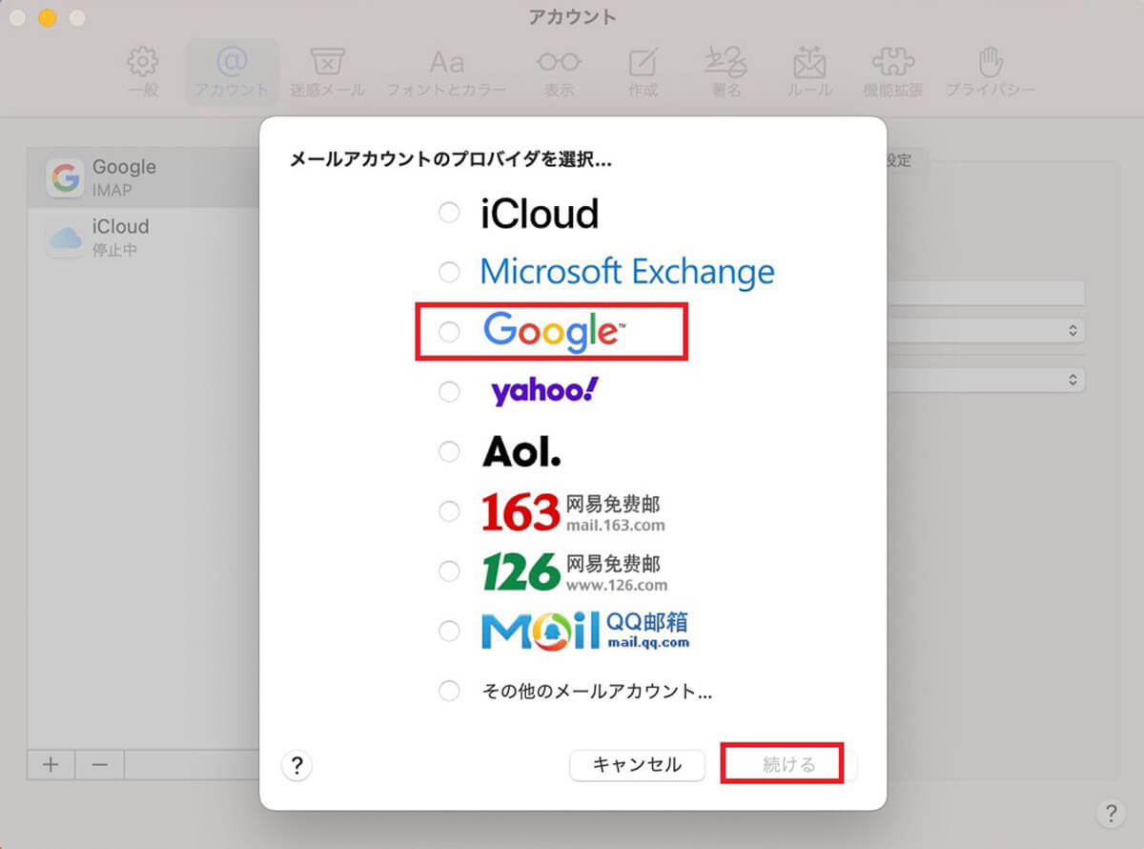1144x849 pixels.
Task: Select その他のメールアカウント radio button
Action: click(x=448, y=691)
